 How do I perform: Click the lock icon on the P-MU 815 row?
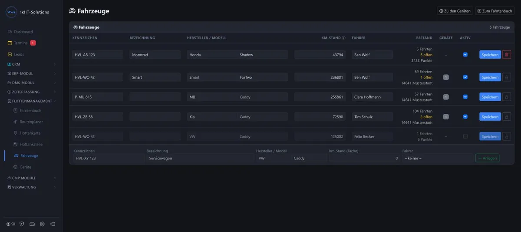pyautogui.click(x=506, y=97)
